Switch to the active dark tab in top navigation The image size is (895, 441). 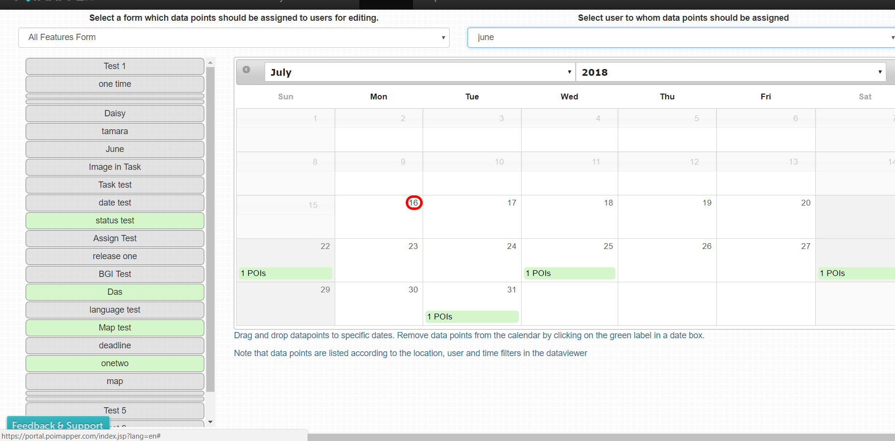386,2
